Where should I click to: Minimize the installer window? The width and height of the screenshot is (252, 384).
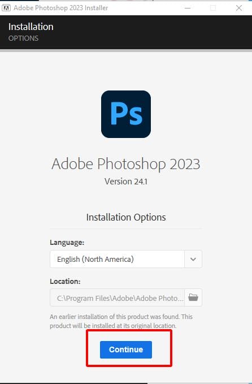pyautogui.click(x=188, y=8)
